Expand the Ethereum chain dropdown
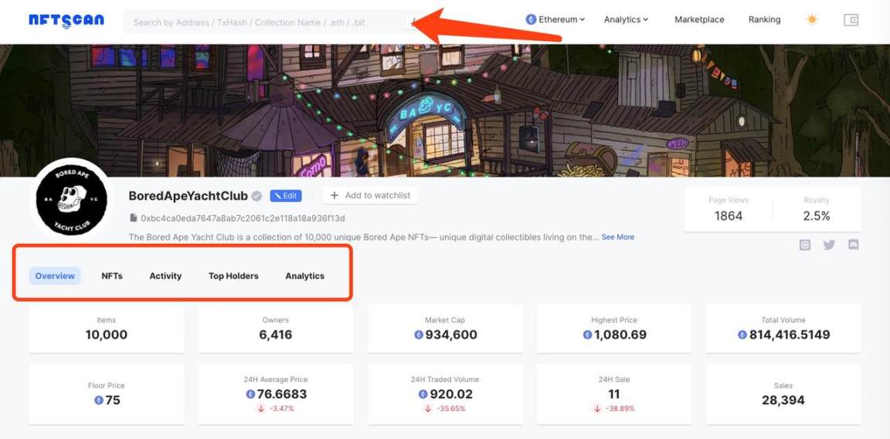890x439 pixels. click(x=555, y=19)
